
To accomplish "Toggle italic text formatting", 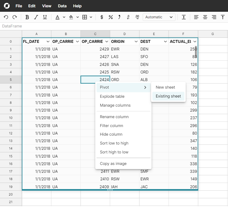I will pyautogui.click(x=36, y=17).
